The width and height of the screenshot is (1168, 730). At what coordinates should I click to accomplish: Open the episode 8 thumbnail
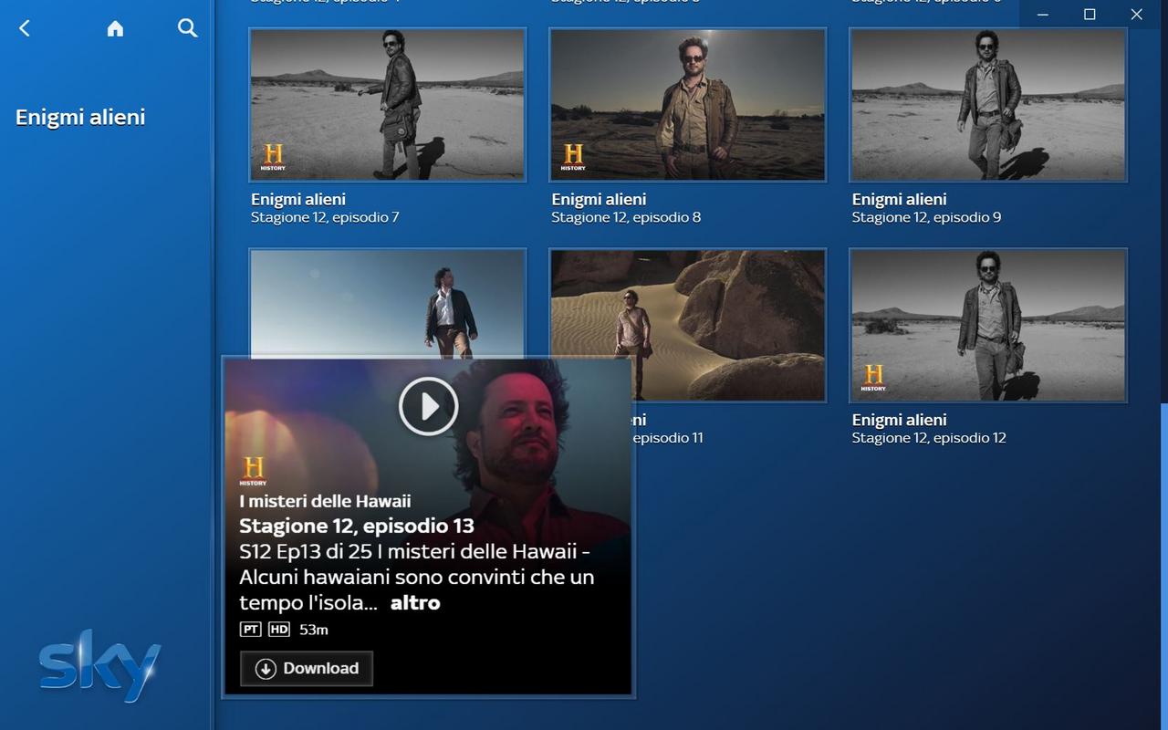pyautogui.click(x=687, y=105)
